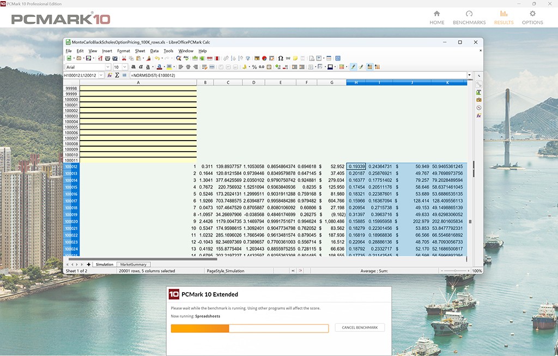
Task: Click the Cancel Benchmark button
Action: [360, 328]
